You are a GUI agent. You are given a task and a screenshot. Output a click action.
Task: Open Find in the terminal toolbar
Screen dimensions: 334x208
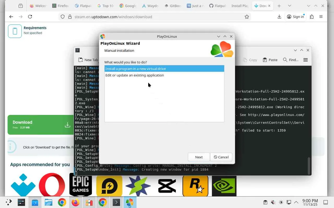pos(291,60)
